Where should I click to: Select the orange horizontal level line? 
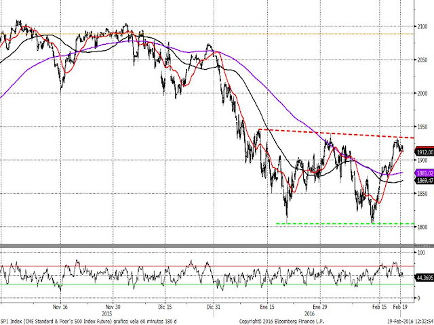tap(207, 34)
